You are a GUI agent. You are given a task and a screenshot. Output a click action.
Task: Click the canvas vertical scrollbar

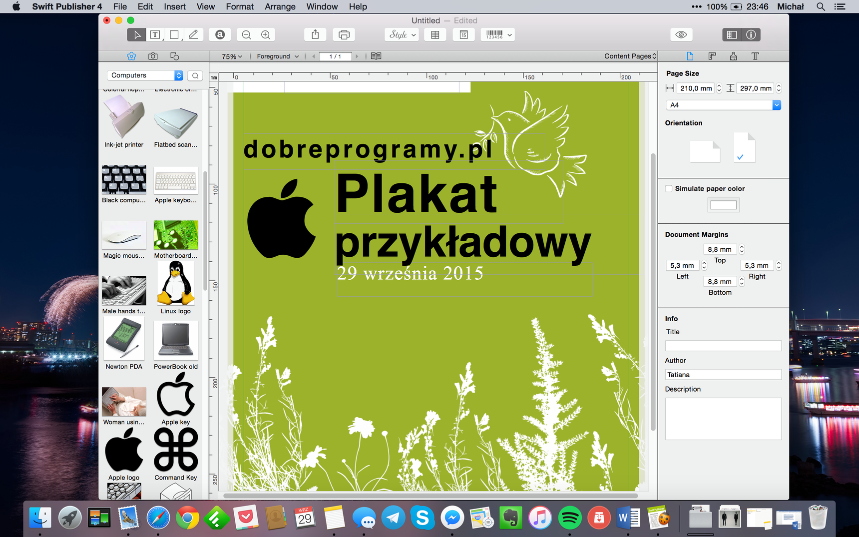tap(653, 292)
